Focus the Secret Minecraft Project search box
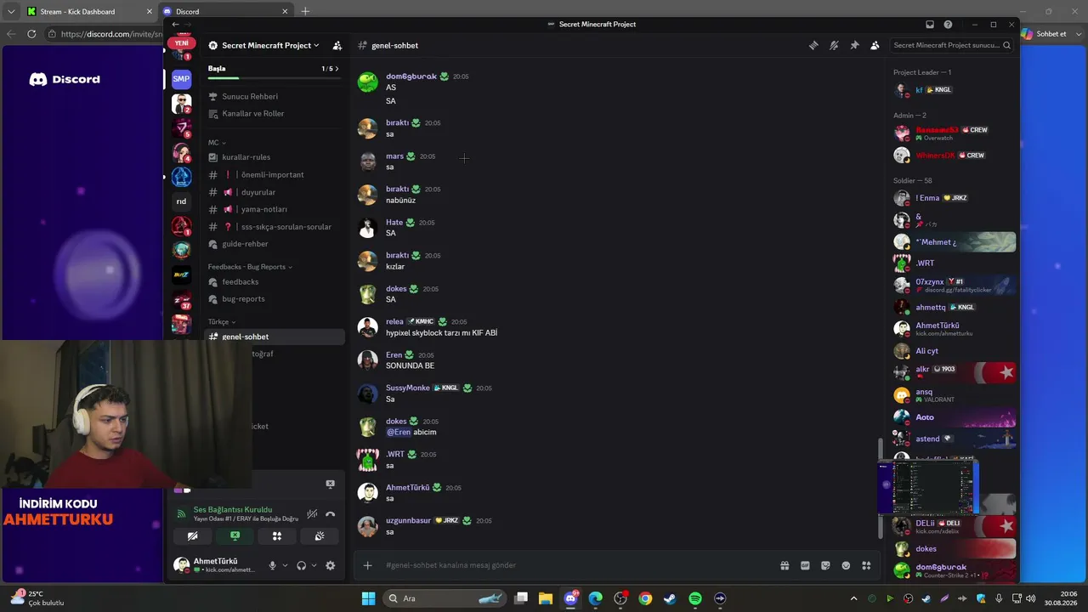Viewport: 1088px width, 612px height. pos(952,45)
